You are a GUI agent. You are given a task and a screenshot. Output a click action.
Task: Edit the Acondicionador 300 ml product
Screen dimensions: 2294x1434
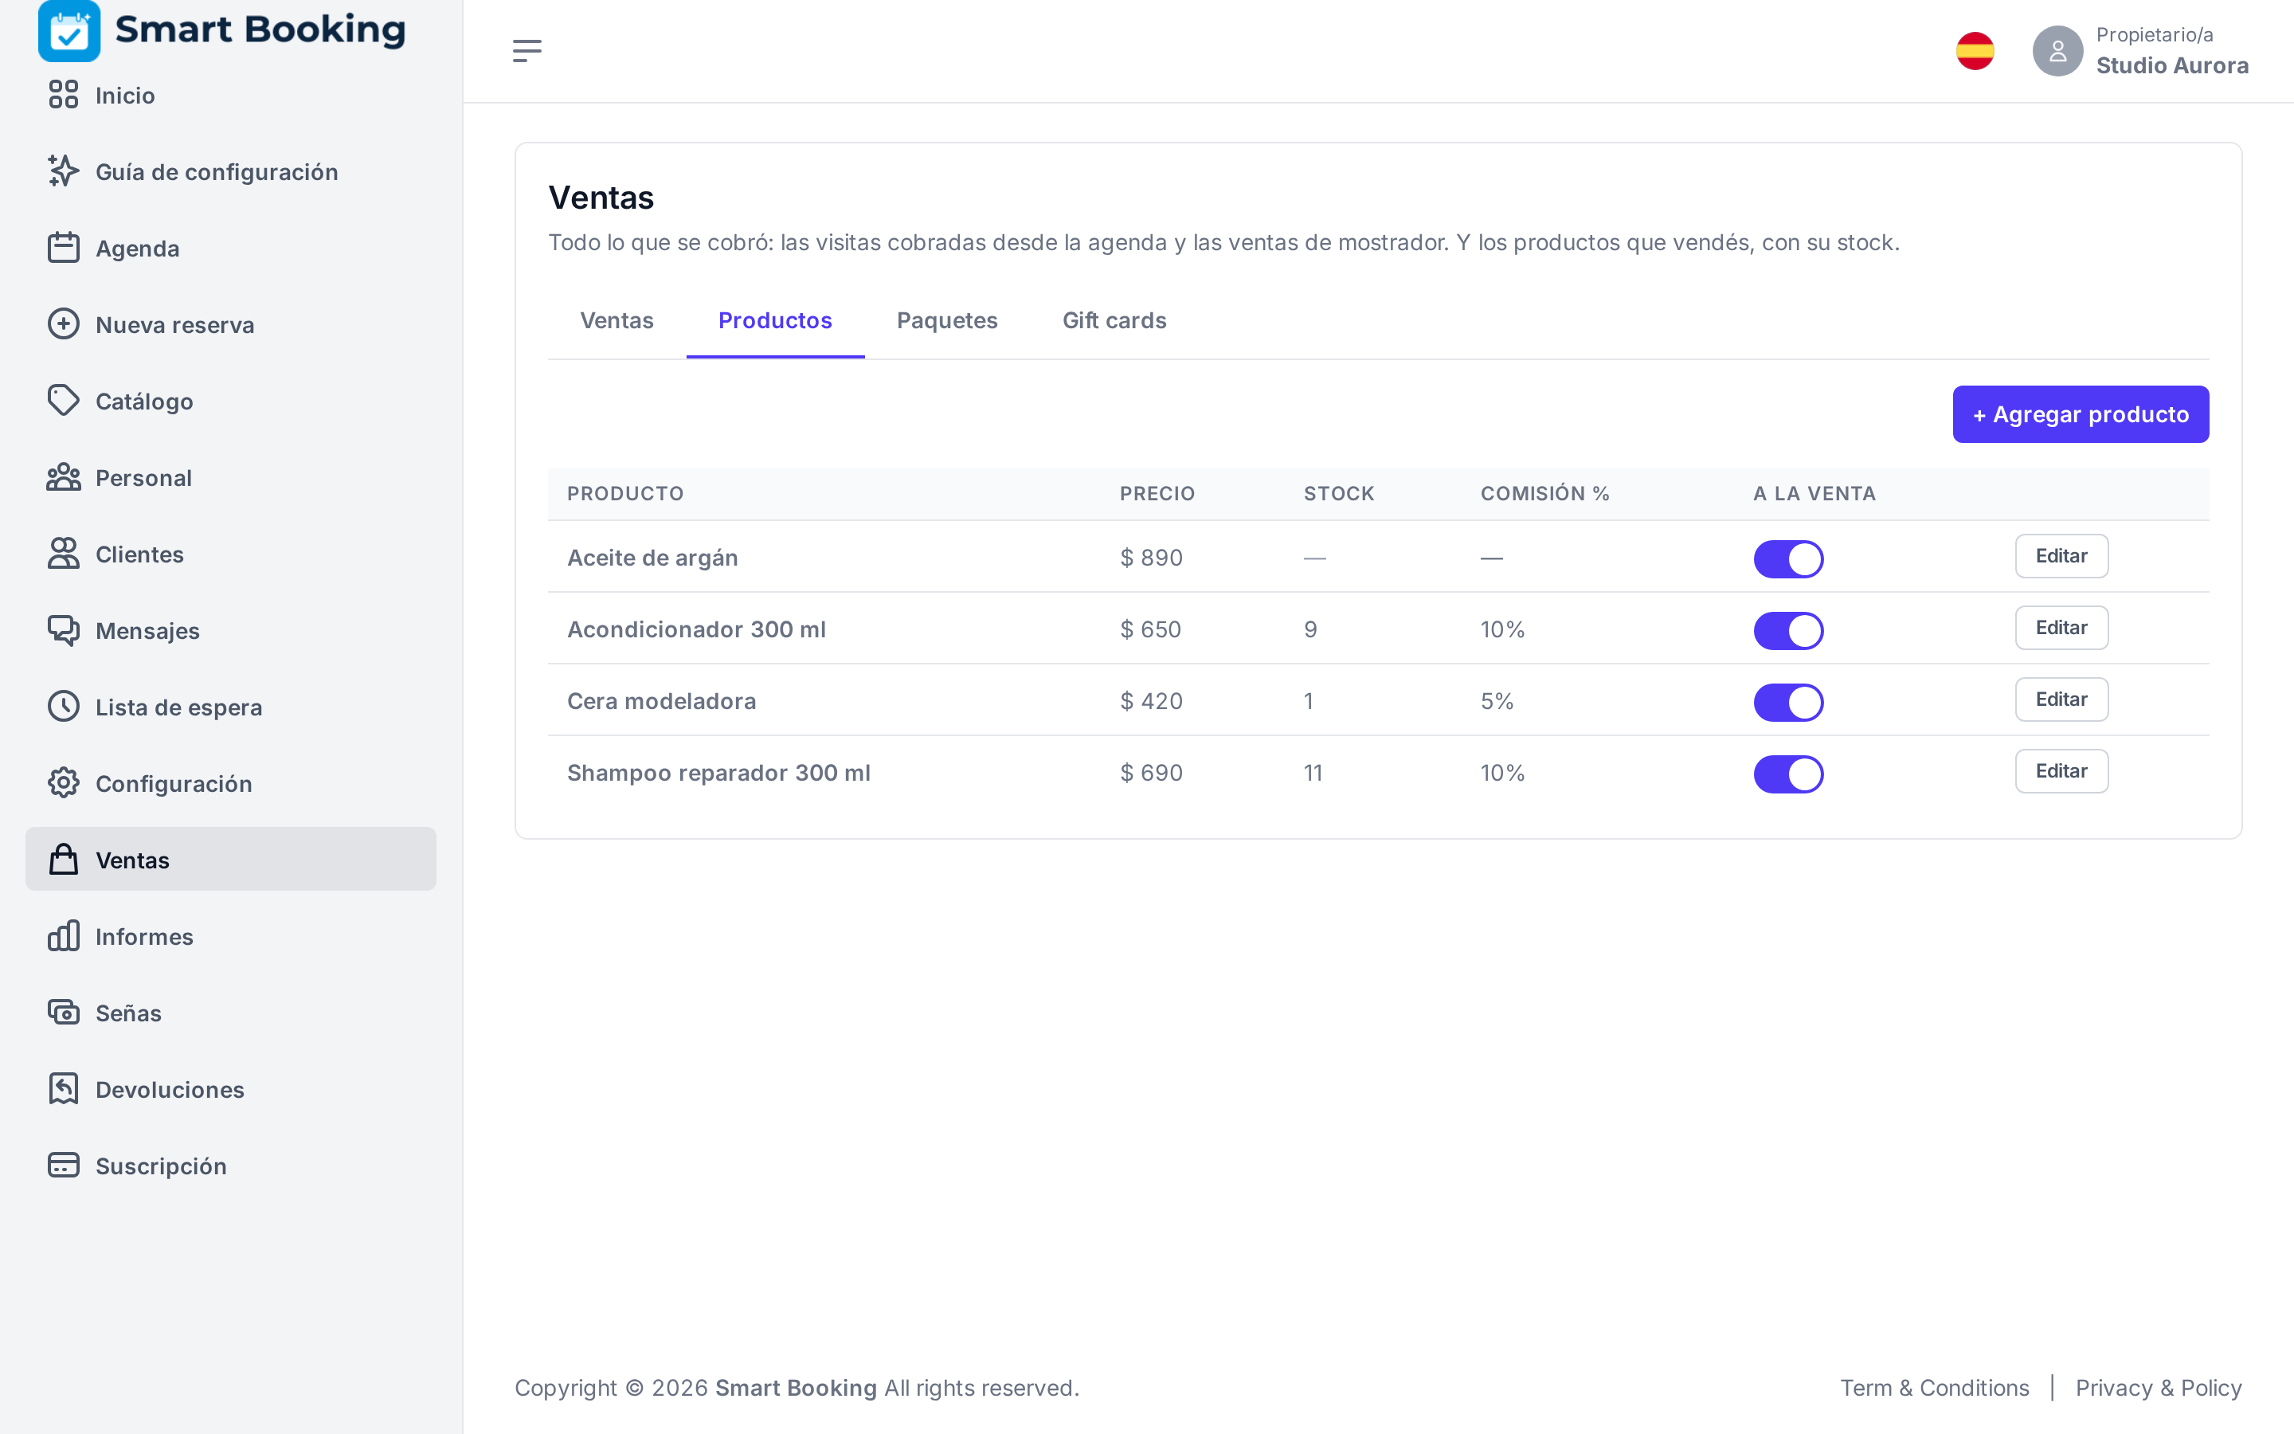click(x=2061, y=628)
